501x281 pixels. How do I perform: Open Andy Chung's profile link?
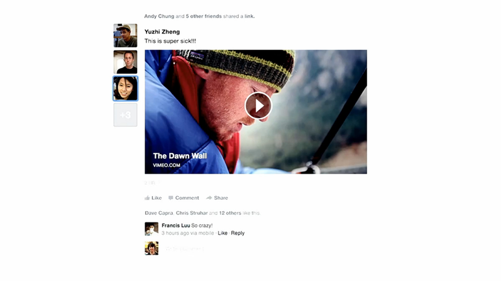[159, 16]
